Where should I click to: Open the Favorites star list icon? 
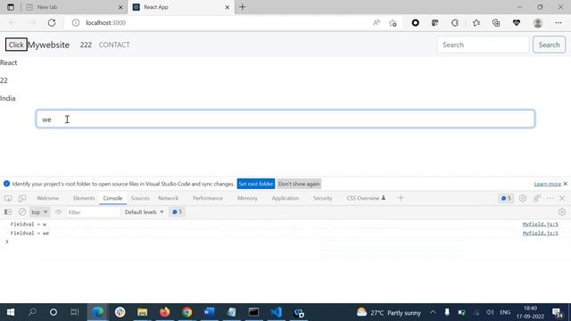(x=476, y=22)
